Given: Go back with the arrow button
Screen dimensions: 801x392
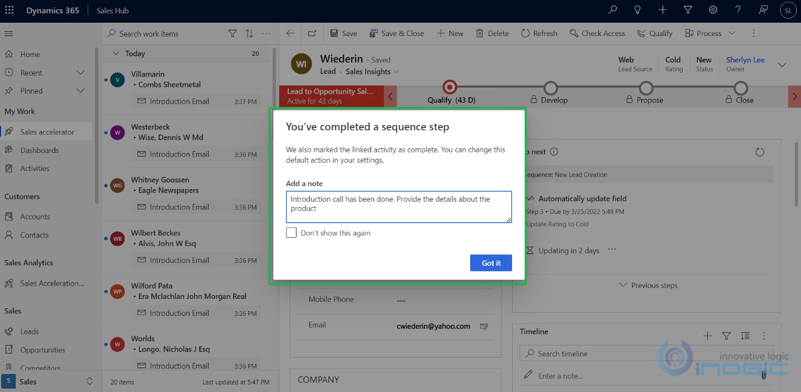Looking at the screenshot, I should click(290, 33).
